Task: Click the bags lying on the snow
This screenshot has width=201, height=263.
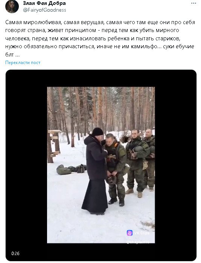Action: click(x=71, y=170)
